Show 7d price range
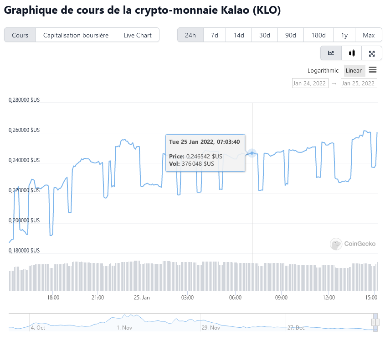Image resolution: width=385 pixels, height=341 pixels. point(214,35)
